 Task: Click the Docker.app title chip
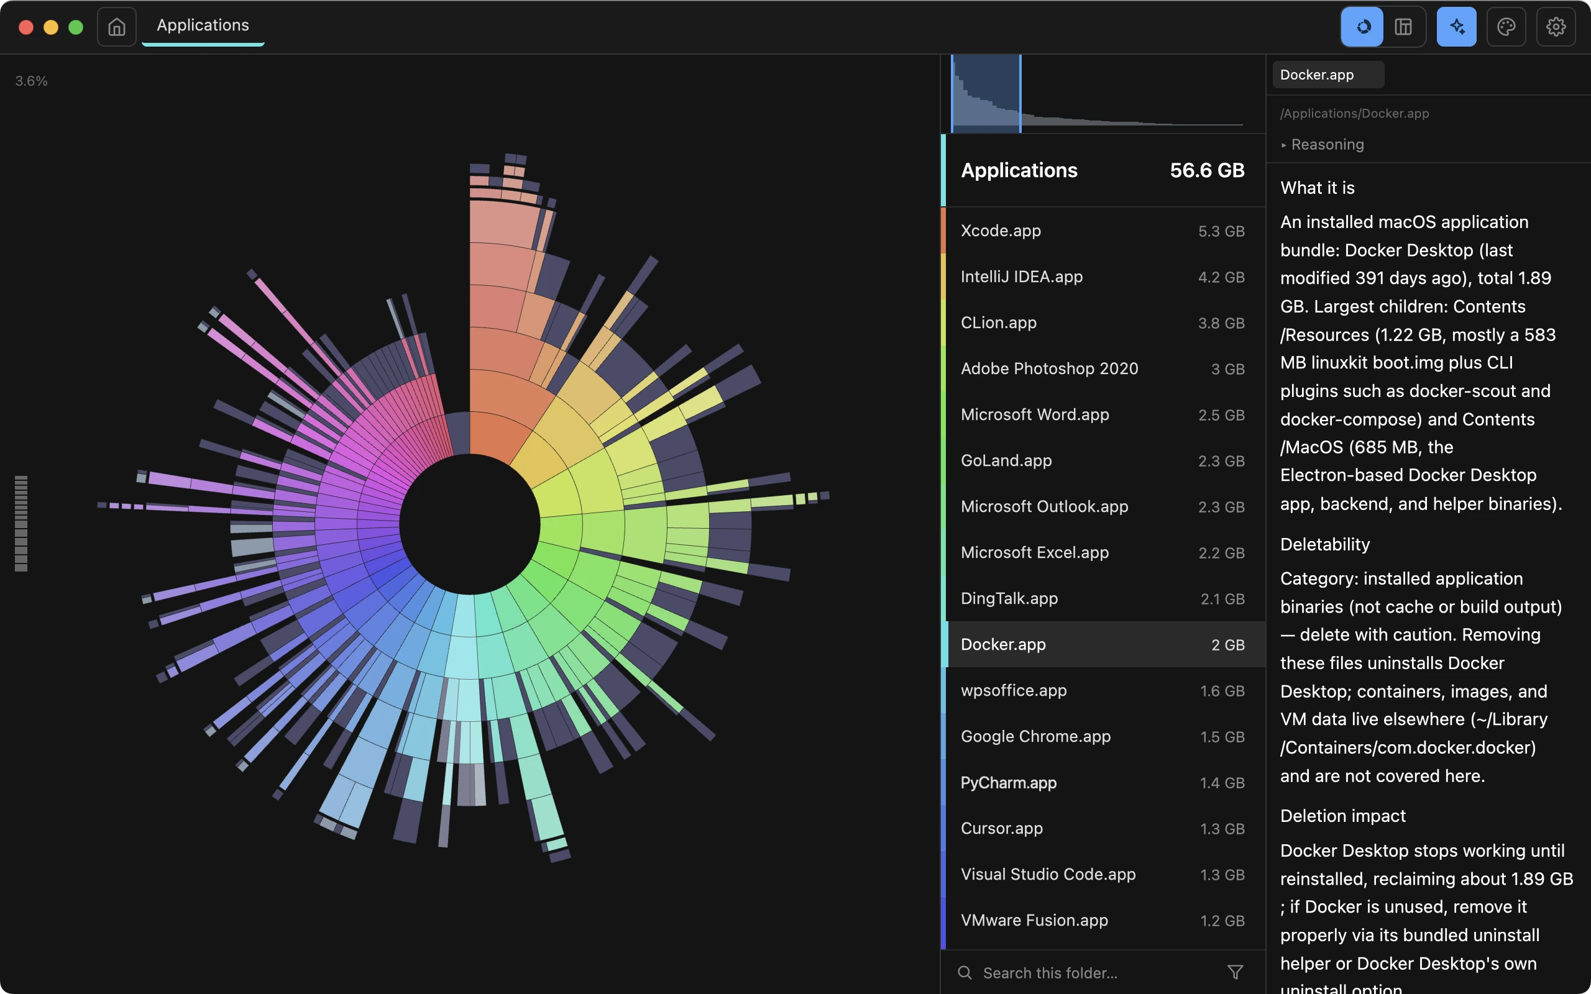(x=1328, y=75)
